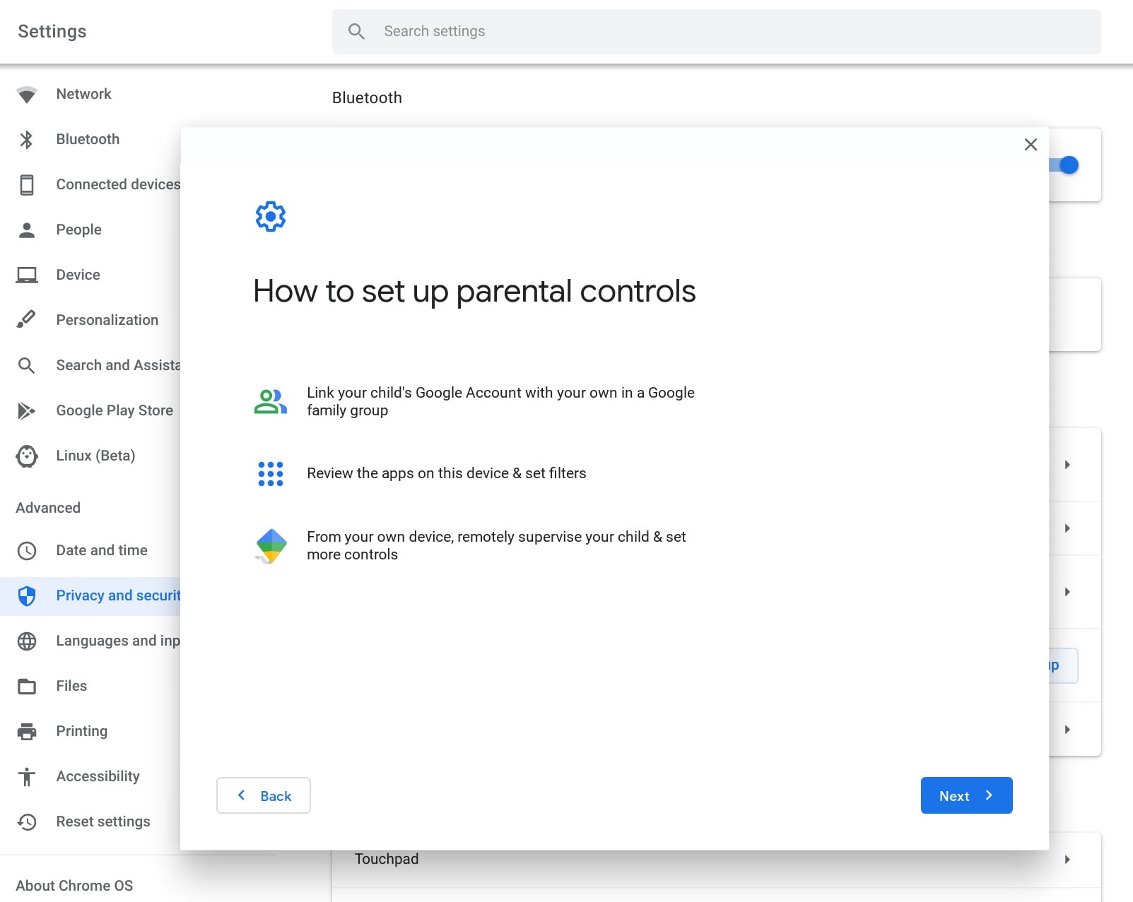Click the Touchpad row label
This screenshot has width=1133, height=902.
tap(387, 860)
